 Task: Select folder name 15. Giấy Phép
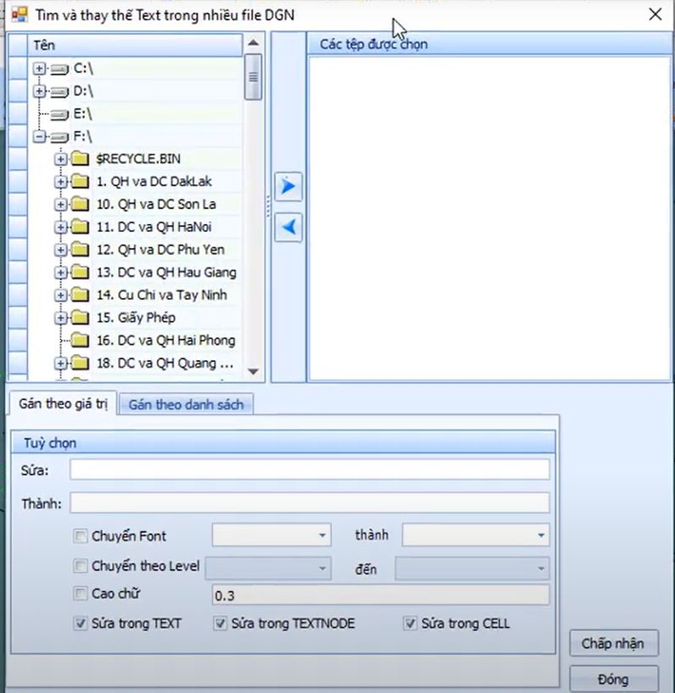point(136,318)
